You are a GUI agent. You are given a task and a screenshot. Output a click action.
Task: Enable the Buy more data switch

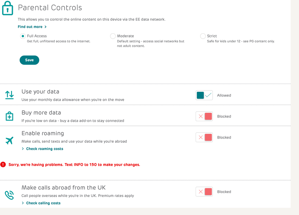coord(204,116)
